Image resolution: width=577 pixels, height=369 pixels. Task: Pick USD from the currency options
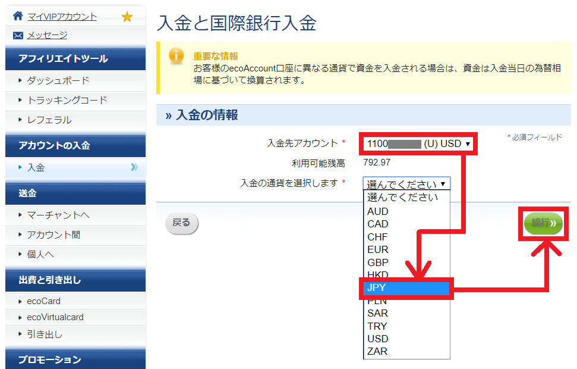tap(377, 339)
